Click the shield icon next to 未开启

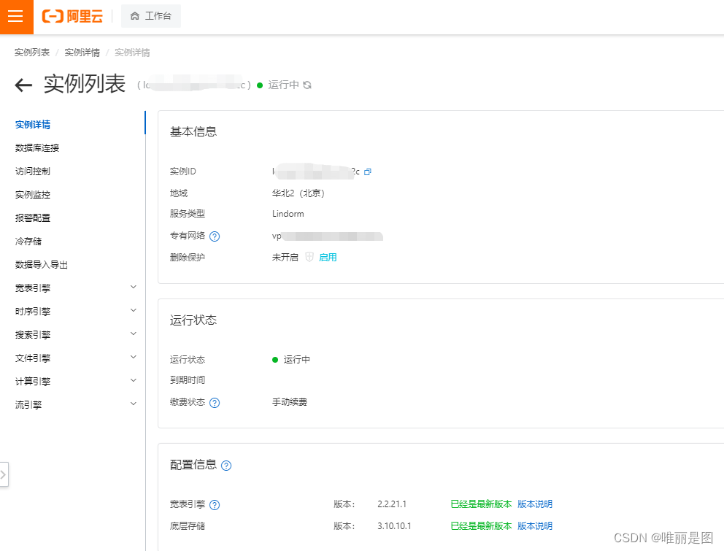(x=308, y=257)
